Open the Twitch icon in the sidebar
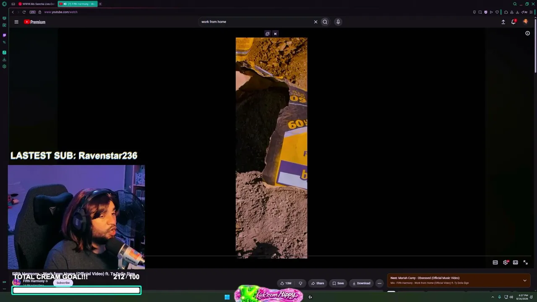Viewport: 537px width, 302px height. [x=4, y=35]
